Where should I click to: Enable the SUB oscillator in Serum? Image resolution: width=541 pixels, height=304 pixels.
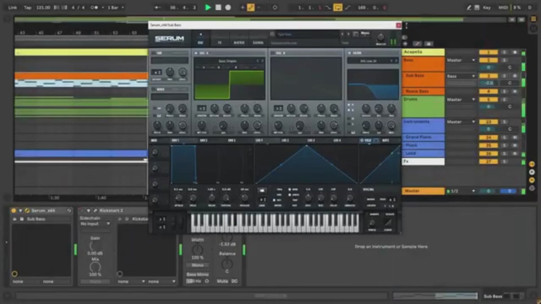pos(154,53)
